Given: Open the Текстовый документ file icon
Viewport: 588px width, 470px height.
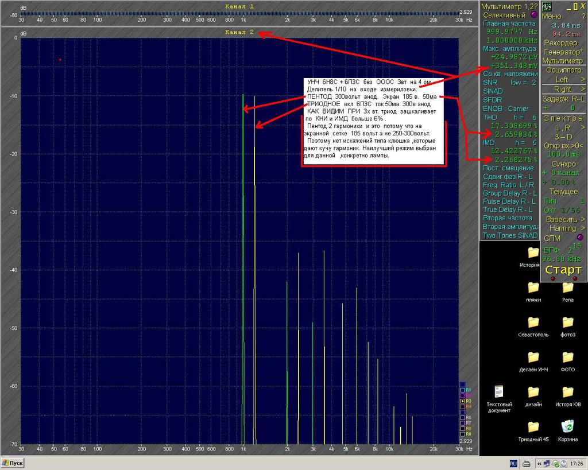Looking at the screenshot, I should tap(499, 398).
